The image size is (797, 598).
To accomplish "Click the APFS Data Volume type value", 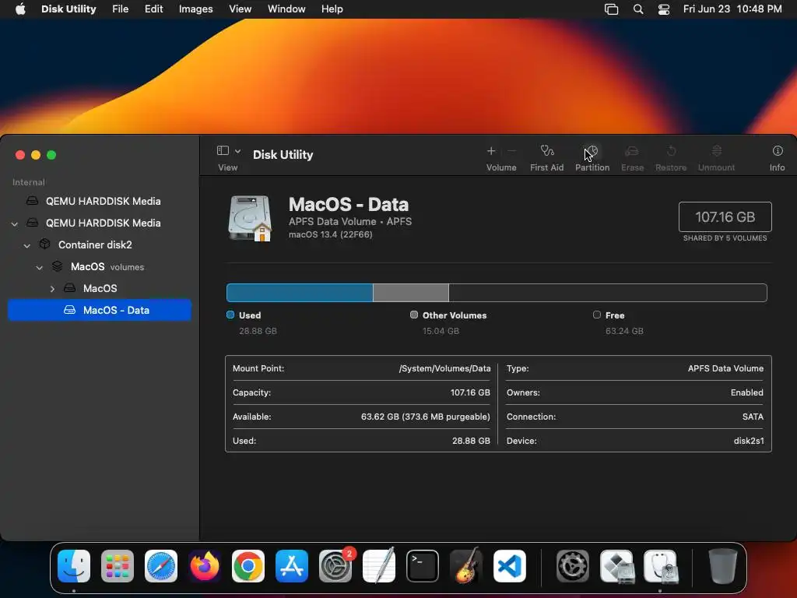I will tap(725, 368).
